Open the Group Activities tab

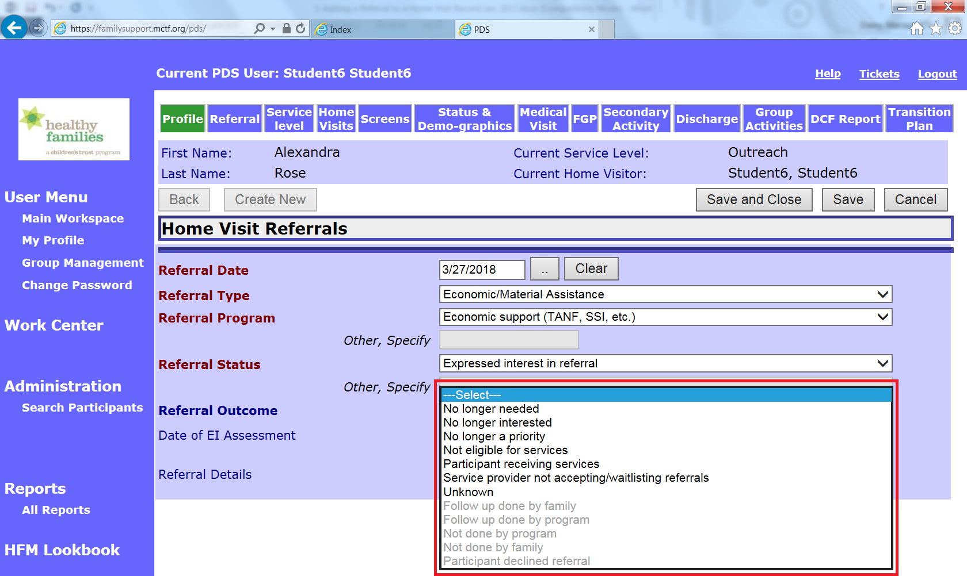coord(774,119)
